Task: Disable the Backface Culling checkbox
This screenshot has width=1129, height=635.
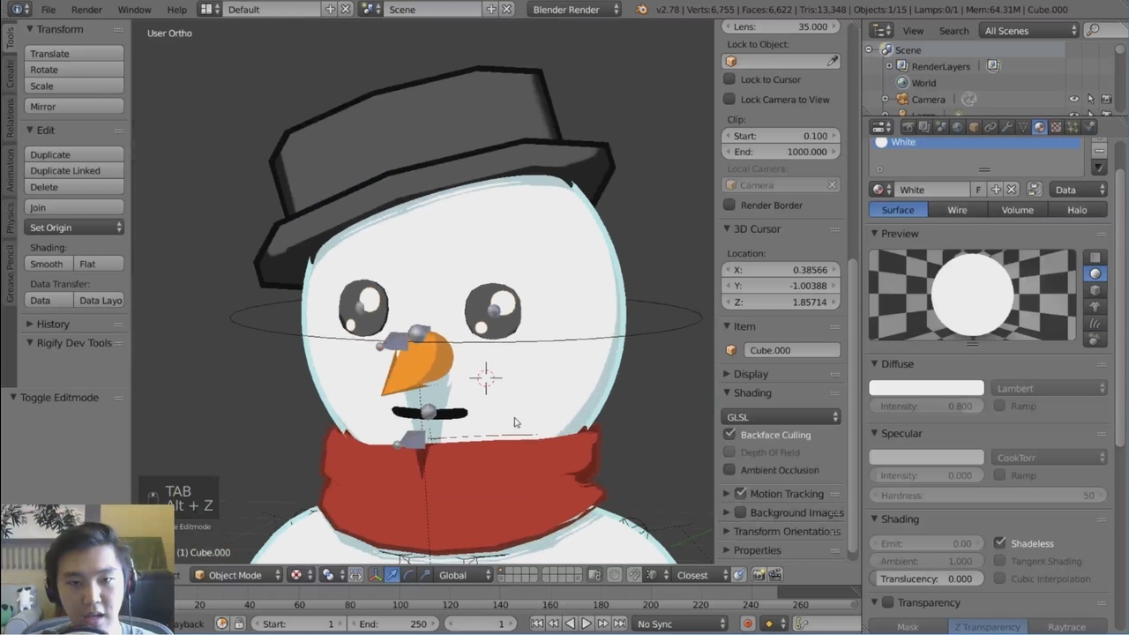Action: pos(729,435)
